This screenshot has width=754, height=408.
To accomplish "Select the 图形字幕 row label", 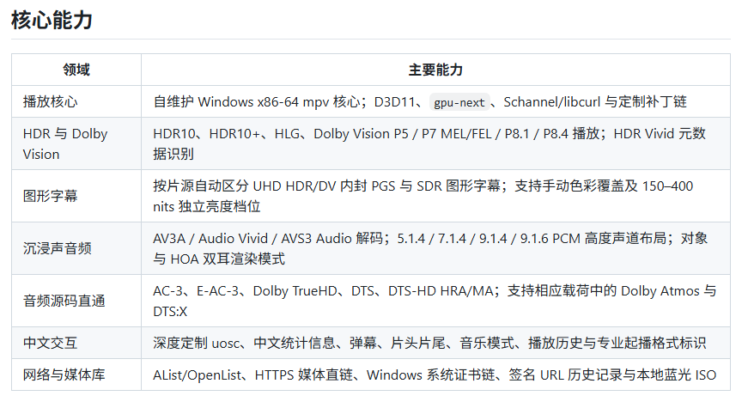I will click(x=50, y=196).
